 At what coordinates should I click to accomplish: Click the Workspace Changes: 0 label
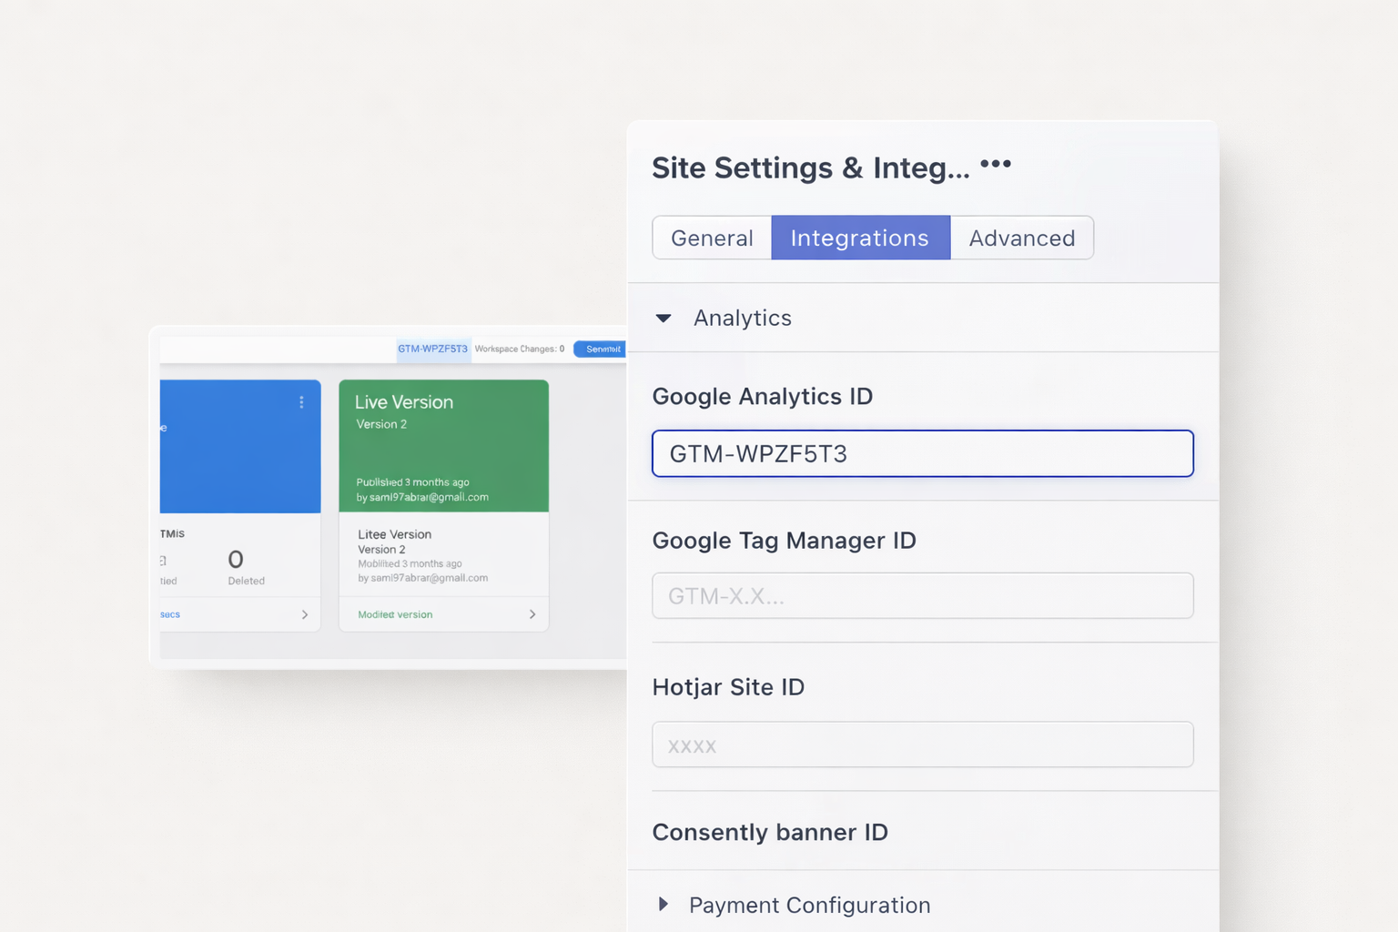[519, 349]
